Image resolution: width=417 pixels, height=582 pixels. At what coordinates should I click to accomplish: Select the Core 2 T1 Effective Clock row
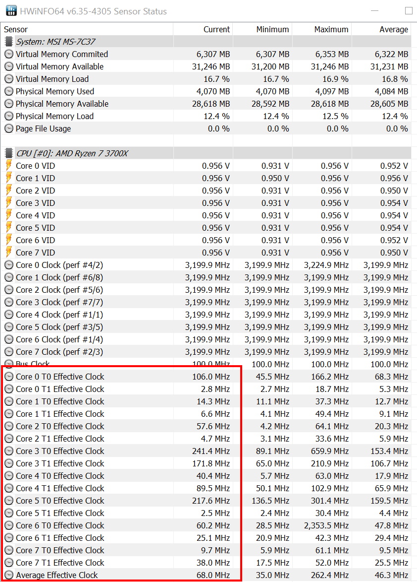click(206, 439)
